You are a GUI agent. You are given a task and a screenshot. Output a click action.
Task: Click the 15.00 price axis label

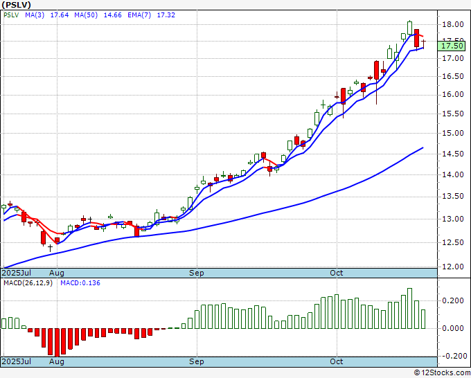(x=453, y=133)
